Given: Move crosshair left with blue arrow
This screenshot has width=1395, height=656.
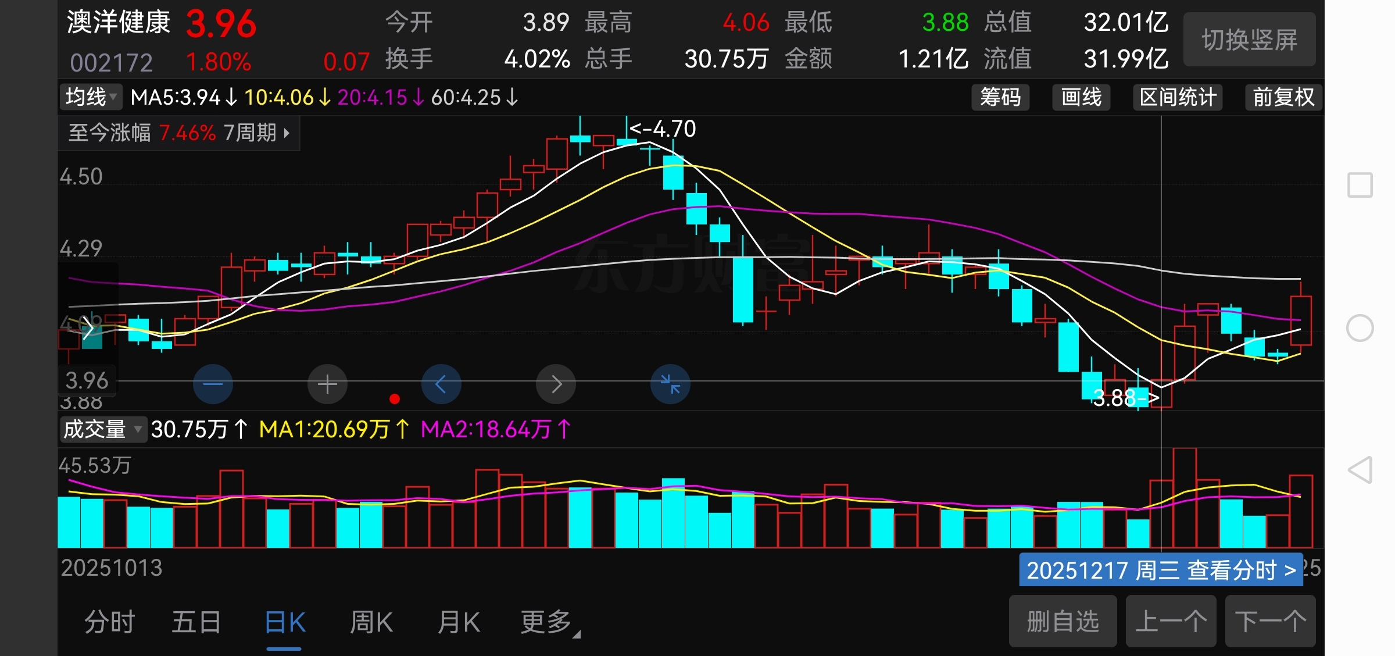Looking at the screenshot, I should (441, 384).
